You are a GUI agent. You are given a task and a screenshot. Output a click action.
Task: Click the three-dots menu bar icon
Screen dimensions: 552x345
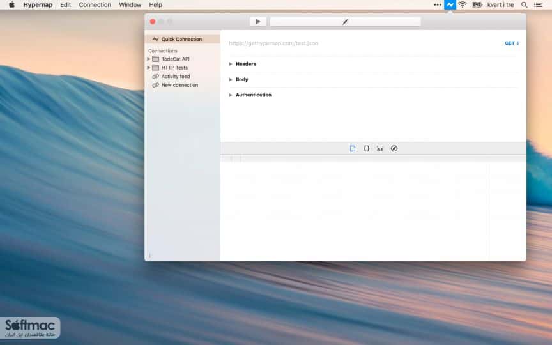pyautogui.click(x=438, y=5)
